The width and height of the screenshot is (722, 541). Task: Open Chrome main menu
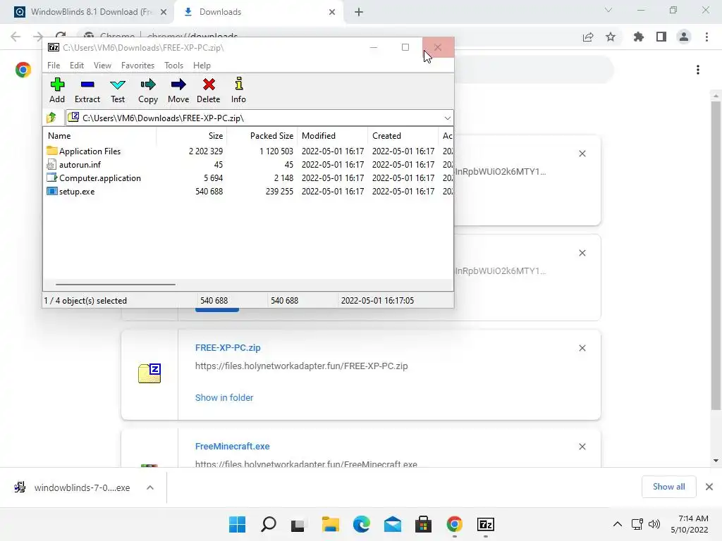point(706,37)
